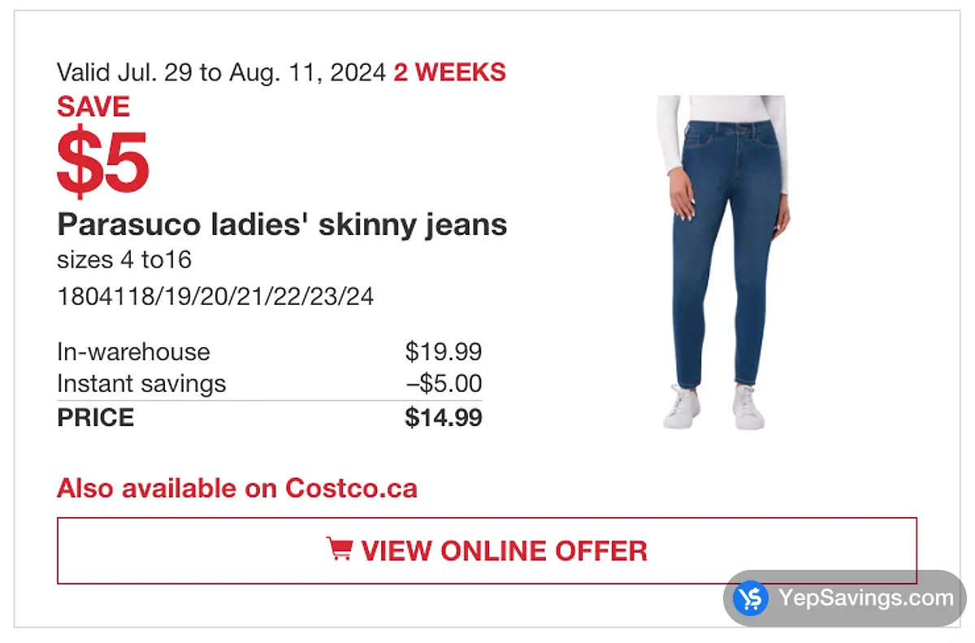Click the YepSavings.com watermark text
The width and height of the screenshot is (975, 643).
point(866,598)
